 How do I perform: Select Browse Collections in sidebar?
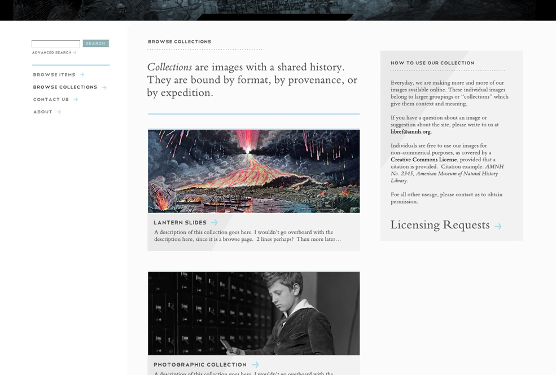65,87
